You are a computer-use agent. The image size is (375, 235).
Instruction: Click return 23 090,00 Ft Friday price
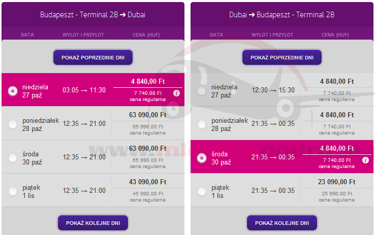[337, 182]
